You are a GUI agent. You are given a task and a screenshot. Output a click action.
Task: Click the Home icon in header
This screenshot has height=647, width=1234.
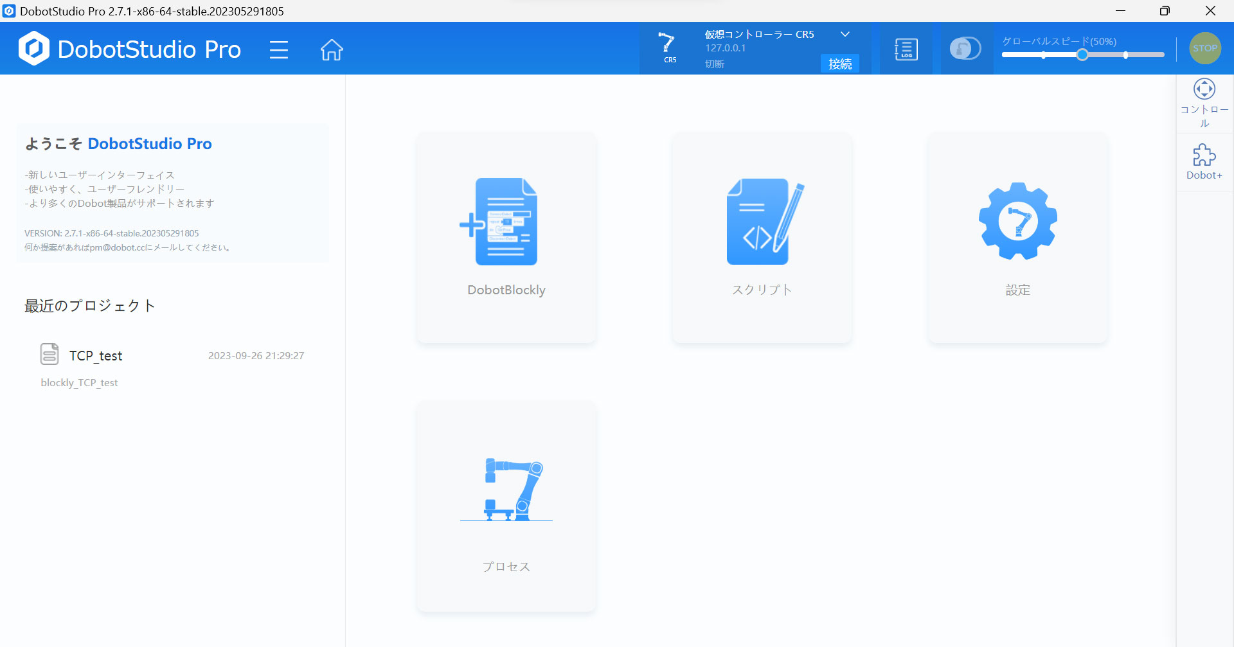332,49
